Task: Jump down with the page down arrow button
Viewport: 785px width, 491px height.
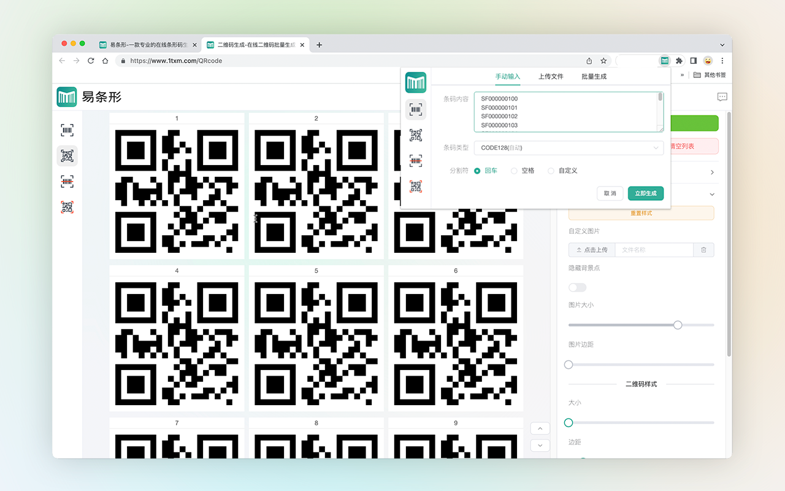Action: 540,446
